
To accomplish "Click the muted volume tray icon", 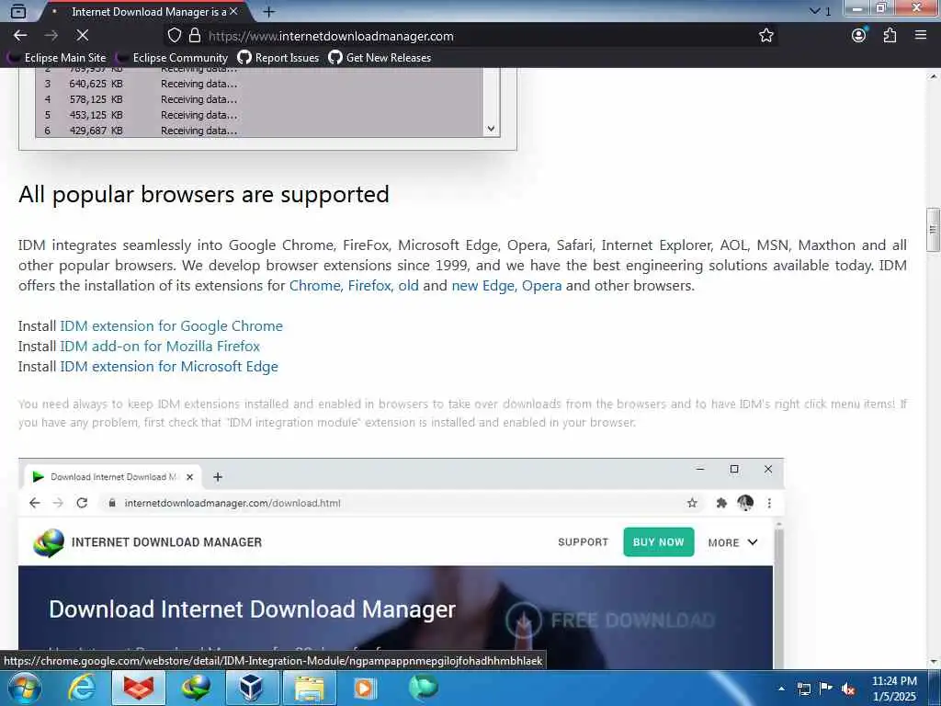I will [848, 689].
